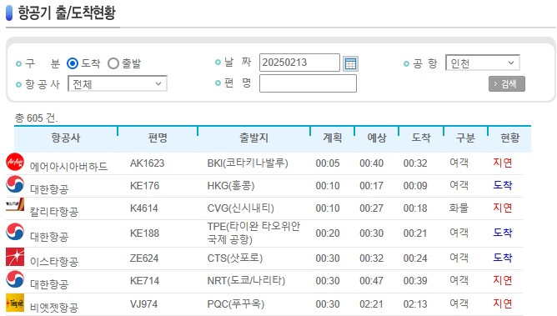Image resolution: width=557 pixels, height=316 pixels.
Task: Click 도착 status of ZE624 flight
Action: [502, 258]
